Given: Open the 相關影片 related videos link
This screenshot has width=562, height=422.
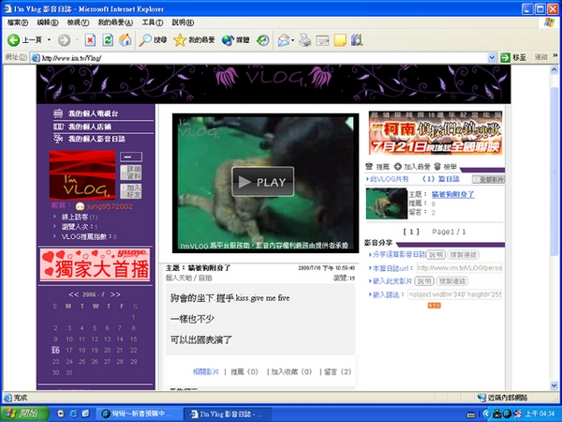Looking at the screenshot, I should pos(206,371).
